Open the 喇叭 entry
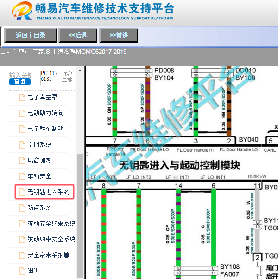 [33, 271]
